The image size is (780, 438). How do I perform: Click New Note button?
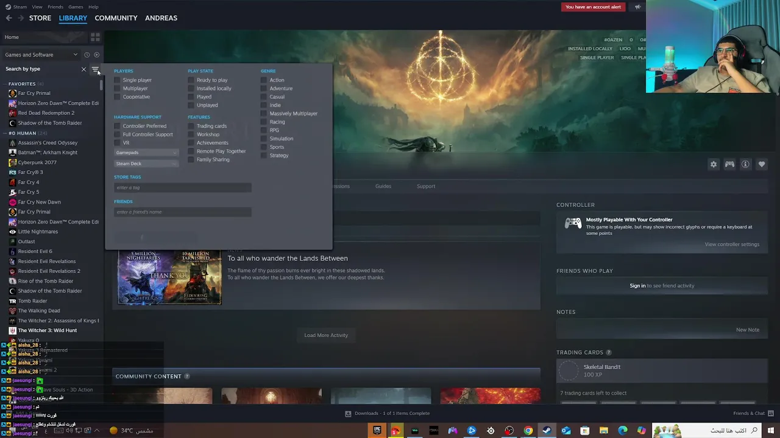(748, 330)
